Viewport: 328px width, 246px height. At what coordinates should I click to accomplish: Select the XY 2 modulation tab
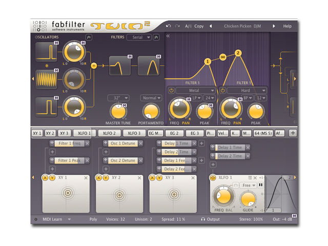click(x=50, y=133)
